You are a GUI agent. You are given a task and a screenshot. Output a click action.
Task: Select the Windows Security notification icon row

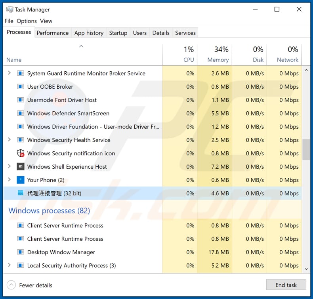[x=153, y=153]
